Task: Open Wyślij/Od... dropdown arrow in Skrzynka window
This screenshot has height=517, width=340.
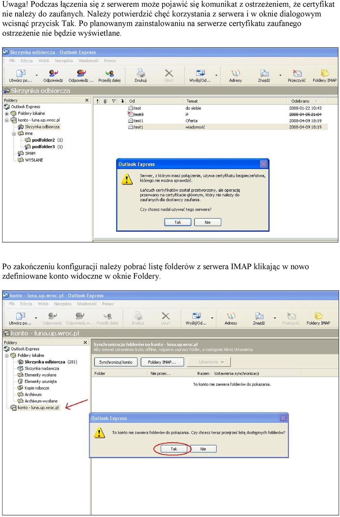Action: 216,75
